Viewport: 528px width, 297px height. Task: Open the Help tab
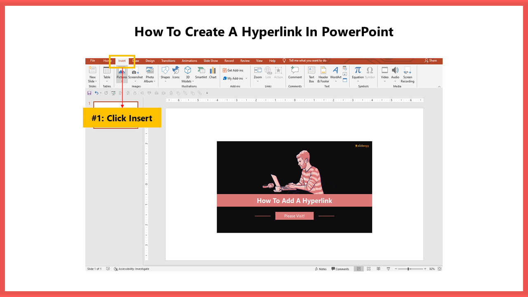pos(272,61)
